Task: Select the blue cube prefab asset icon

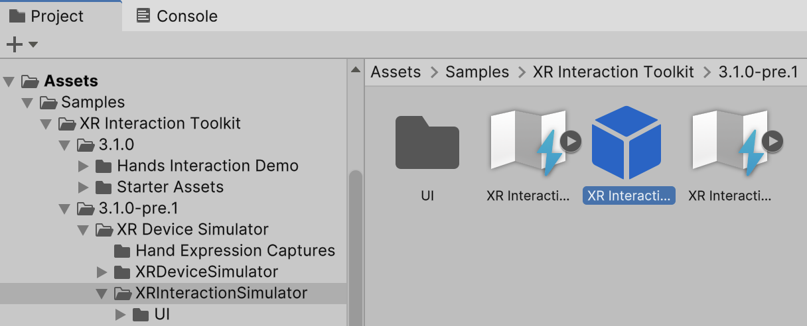Action: [x=626, y=143]
